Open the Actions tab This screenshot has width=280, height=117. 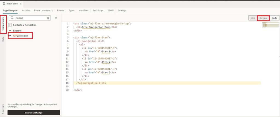26,10
